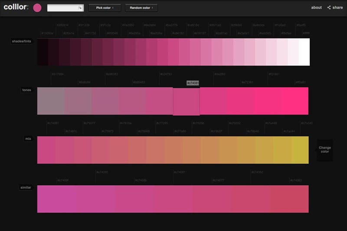Choose the yellow-olive rightmost mix swatch
Image resolution: width=347 pixels, height=231 pixels.
pos(300,150)
